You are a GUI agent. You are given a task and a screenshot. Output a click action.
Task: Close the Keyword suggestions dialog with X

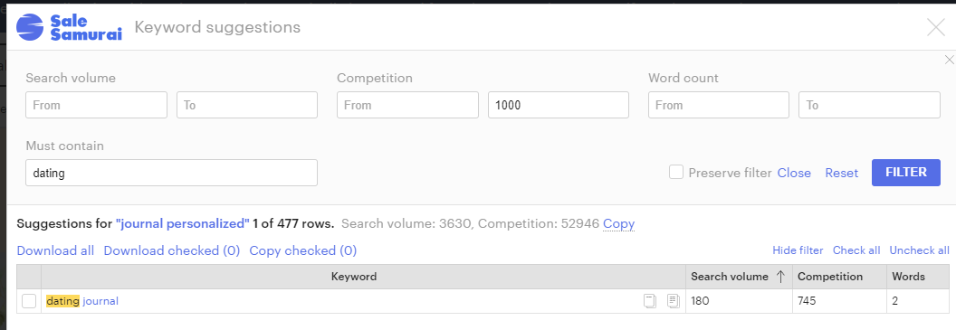[936, 27]
